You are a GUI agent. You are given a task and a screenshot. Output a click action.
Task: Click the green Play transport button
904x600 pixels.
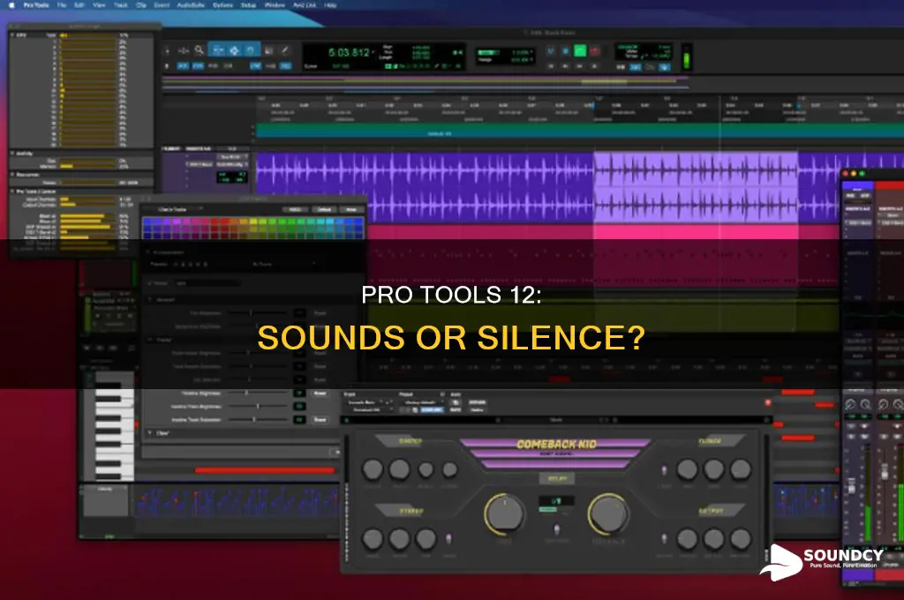pos(580,50)
